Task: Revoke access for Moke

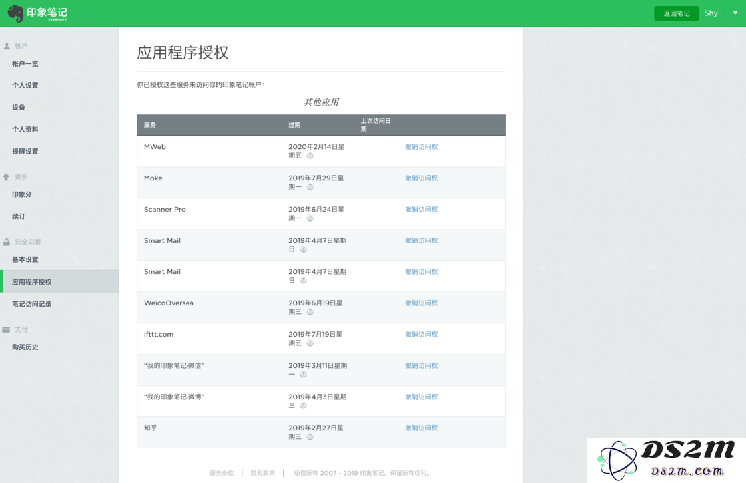Action: tap(421, 178)
